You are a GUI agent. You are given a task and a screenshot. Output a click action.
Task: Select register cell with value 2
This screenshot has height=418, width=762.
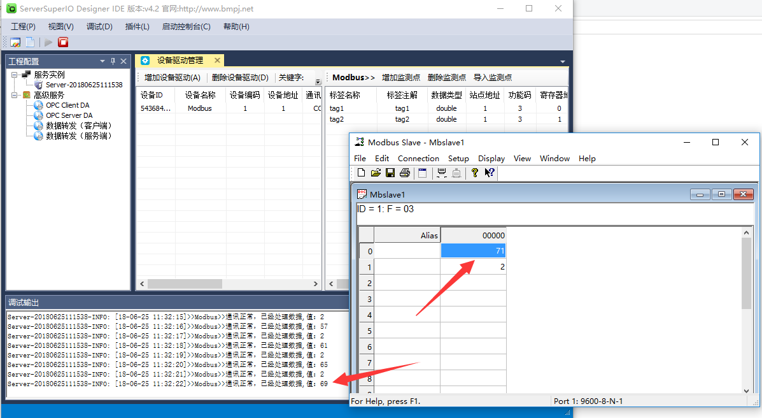click(x=474, y=266)
